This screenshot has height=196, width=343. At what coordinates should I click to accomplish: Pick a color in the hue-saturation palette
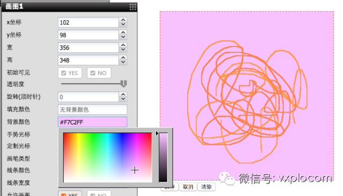point(108,158)
